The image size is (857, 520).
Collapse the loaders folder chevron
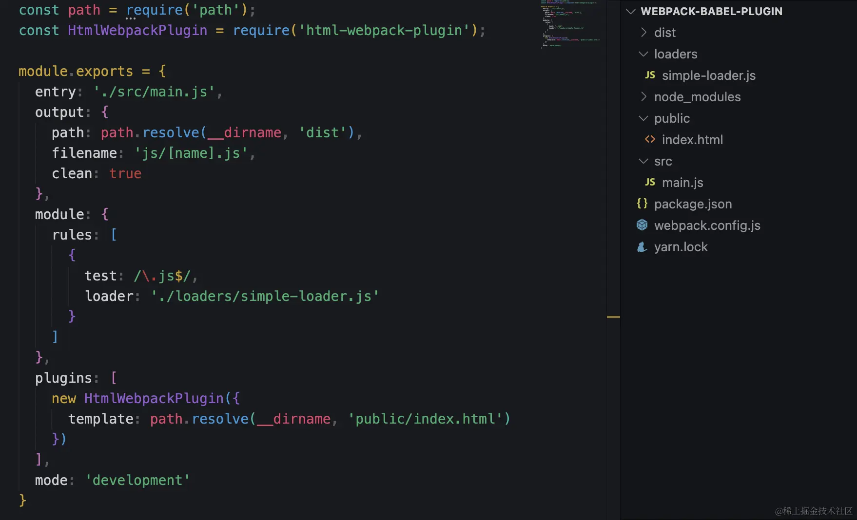coord(643,54)
